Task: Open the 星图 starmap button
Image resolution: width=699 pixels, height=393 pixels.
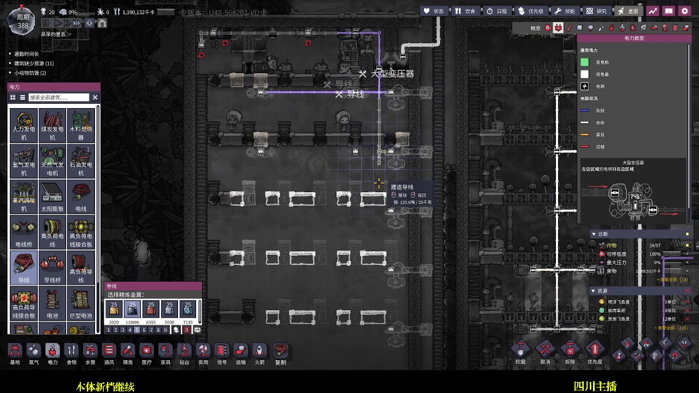Action: point(628,11)
